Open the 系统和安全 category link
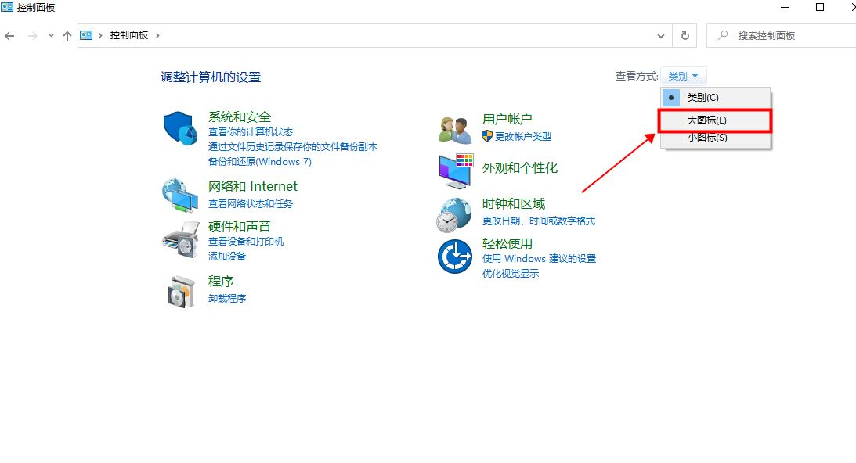856x463 pixels. coord(240,117)
